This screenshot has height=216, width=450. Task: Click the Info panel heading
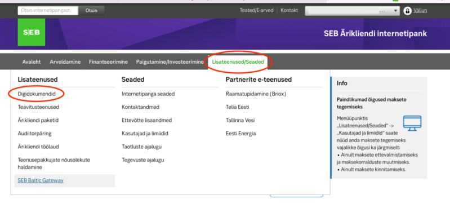(342, 83)
